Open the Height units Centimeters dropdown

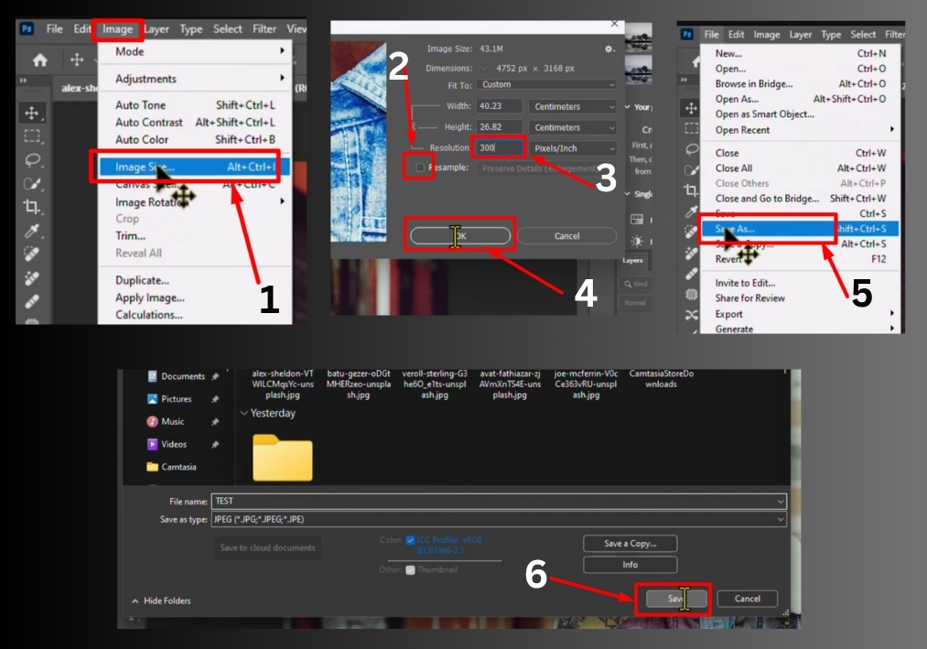click(x=574, y=127)
